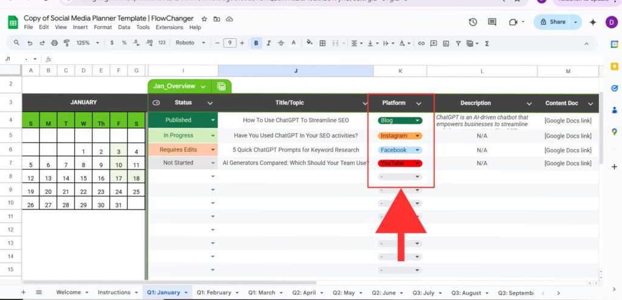
Task: Open the functions sigma menu
Action: (x=487, y=43)
